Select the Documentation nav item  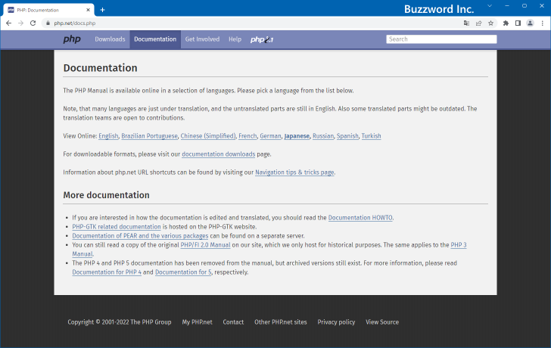pyautogui.click(x=155, y=39)
